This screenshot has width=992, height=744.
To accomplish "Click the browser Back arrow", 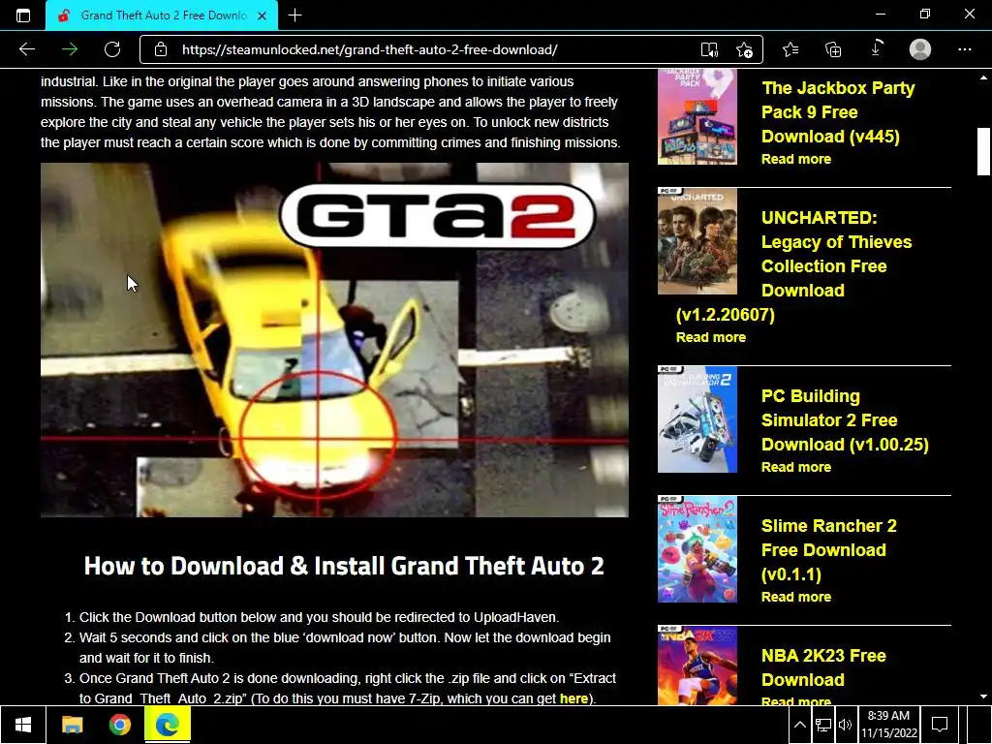I will (26, 49).
